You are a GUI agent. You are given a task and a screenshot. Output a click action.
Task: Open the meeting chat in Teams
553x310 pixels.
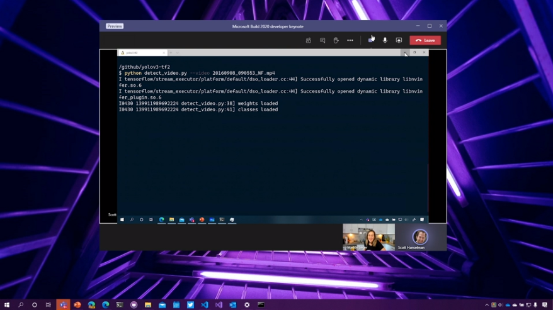(x=322, y=40)
